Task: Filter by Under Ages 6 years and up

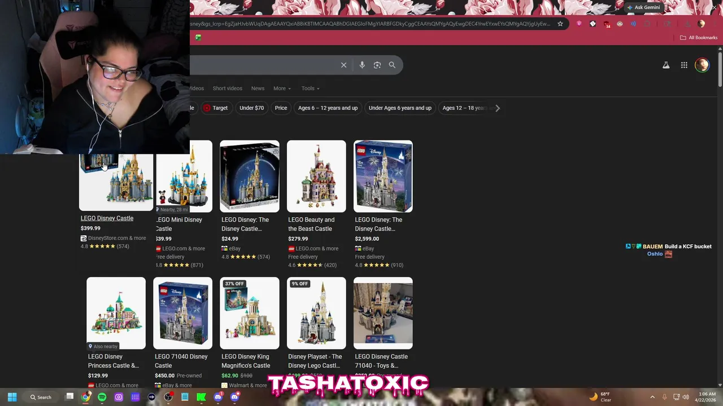Action: click(400, 108)
